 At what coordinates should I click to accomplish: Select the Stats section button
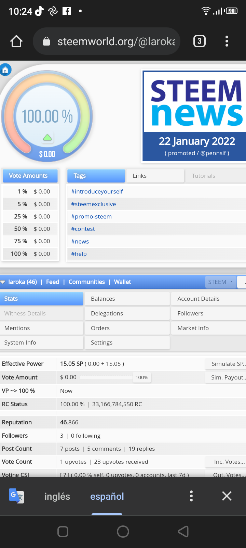pyautogui.click(x=41, y=299)
